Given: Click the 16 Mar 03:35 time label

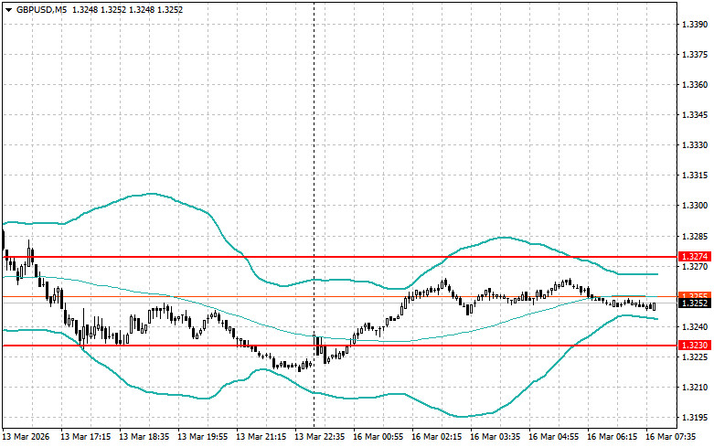Looking at the screenshot, I should [x=495, y=437].
